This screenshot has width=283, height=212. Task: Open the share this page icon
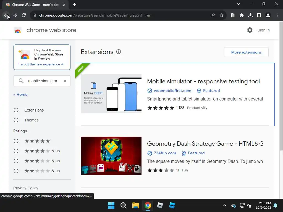pyautogui.click(x=213, y=15)
